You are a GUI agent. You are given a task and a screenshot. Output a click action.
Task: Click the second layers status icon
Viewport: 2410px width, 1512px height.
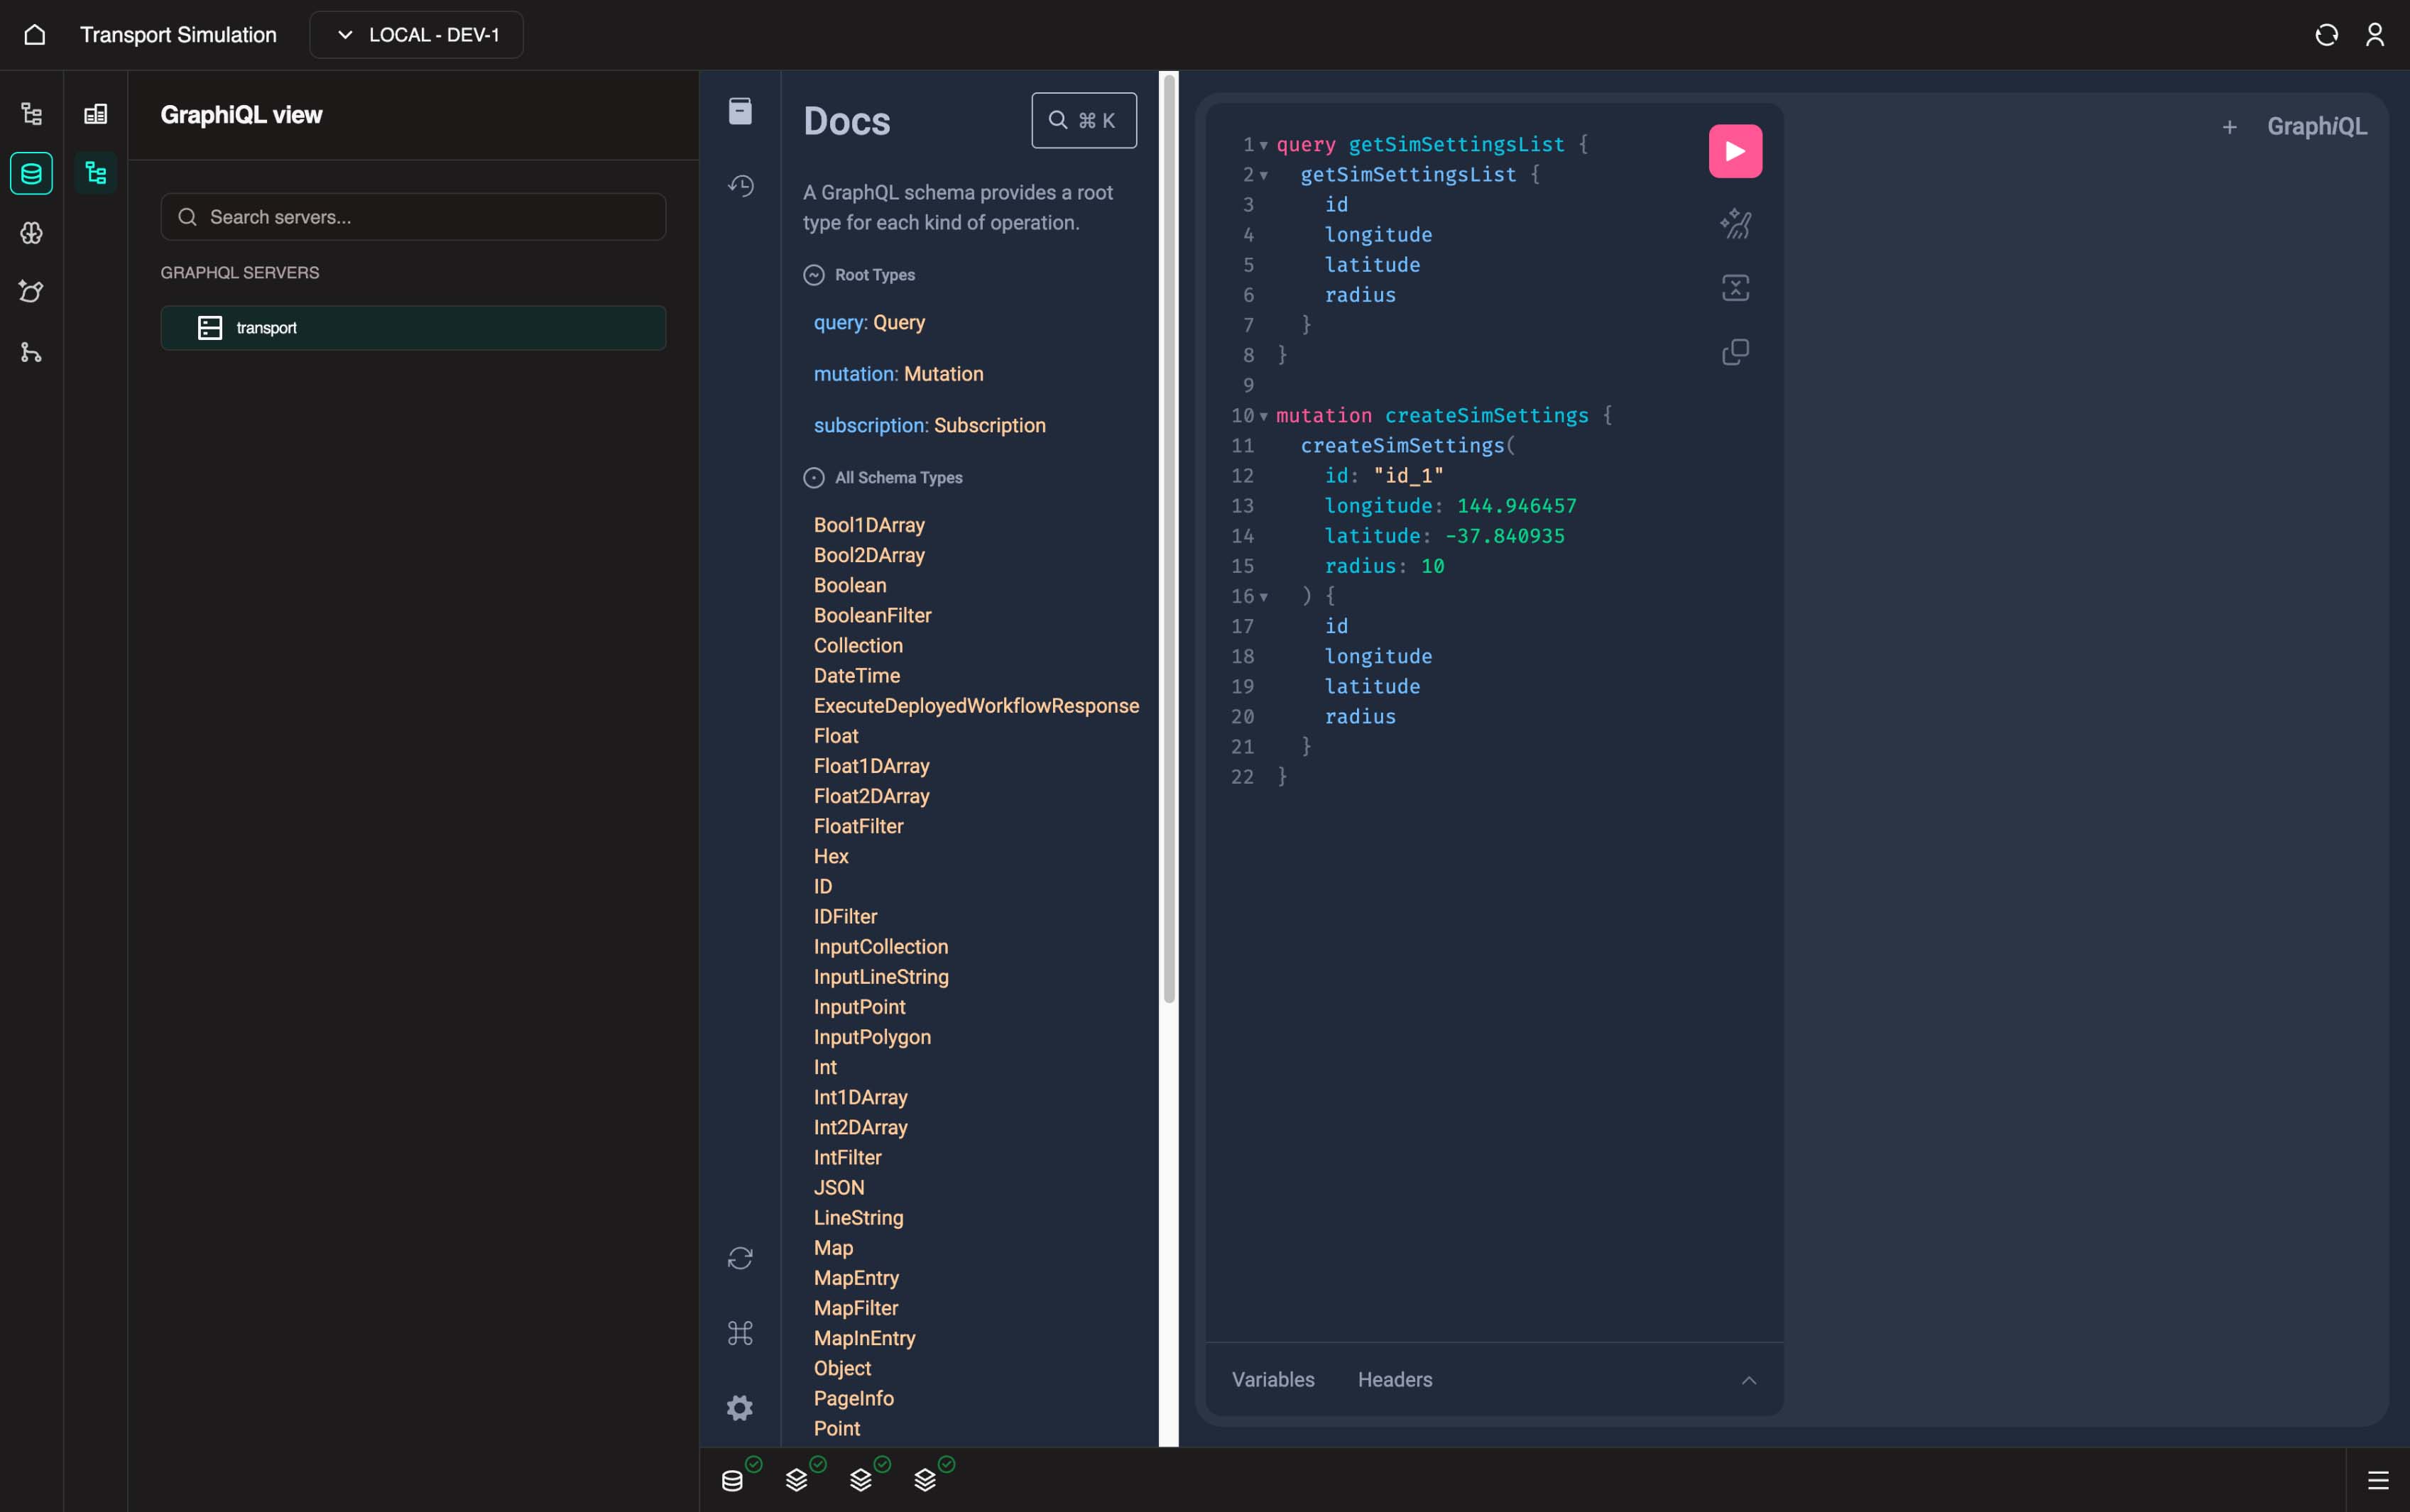[x=861, y=1480]
